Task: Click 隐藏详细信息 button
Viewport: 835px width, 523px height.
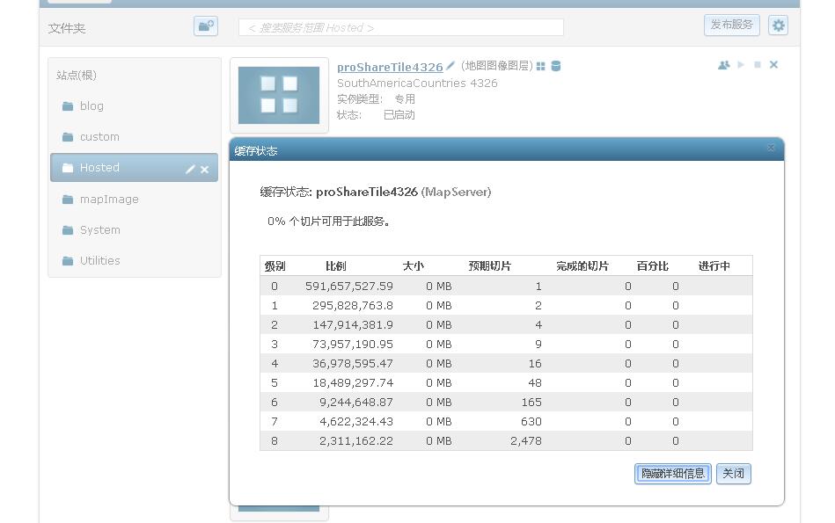Action: pyautogui.click(x=673, y=474)
